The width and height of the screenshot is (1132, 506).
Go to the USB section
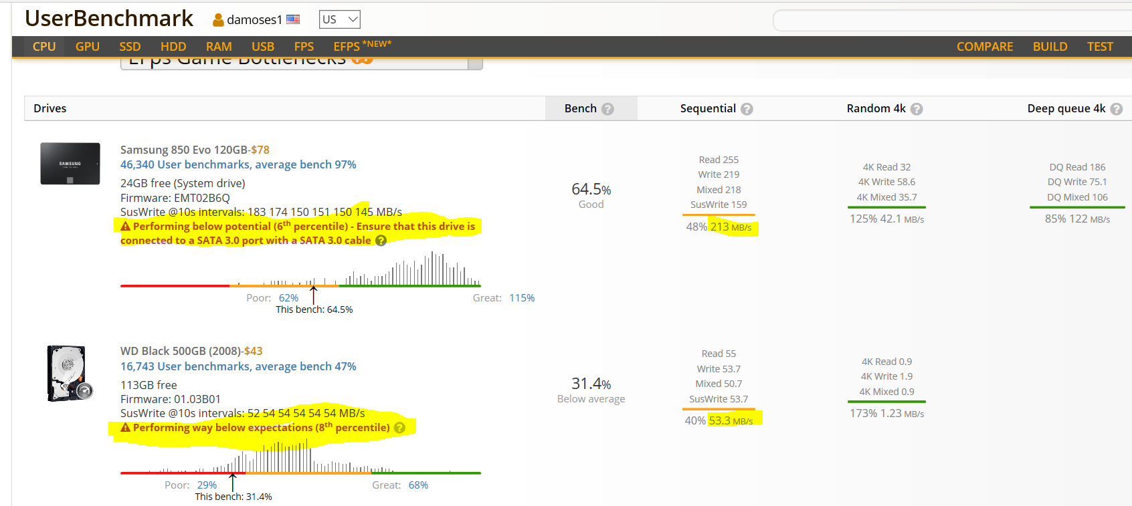point(263,47)
